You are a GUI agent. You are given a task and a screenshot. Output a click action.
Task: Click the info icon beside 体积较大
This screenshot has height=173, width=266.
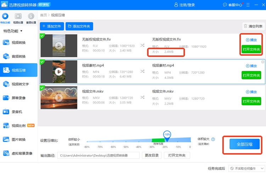pos(213,139)
